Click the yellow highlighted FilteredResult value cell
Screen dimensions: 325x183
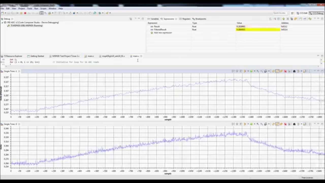pyautogui.click(x=258, y=29)
